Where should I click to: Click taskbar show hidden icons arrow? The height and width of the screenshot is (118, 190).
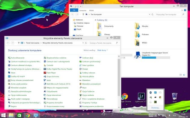pos(155,116)
